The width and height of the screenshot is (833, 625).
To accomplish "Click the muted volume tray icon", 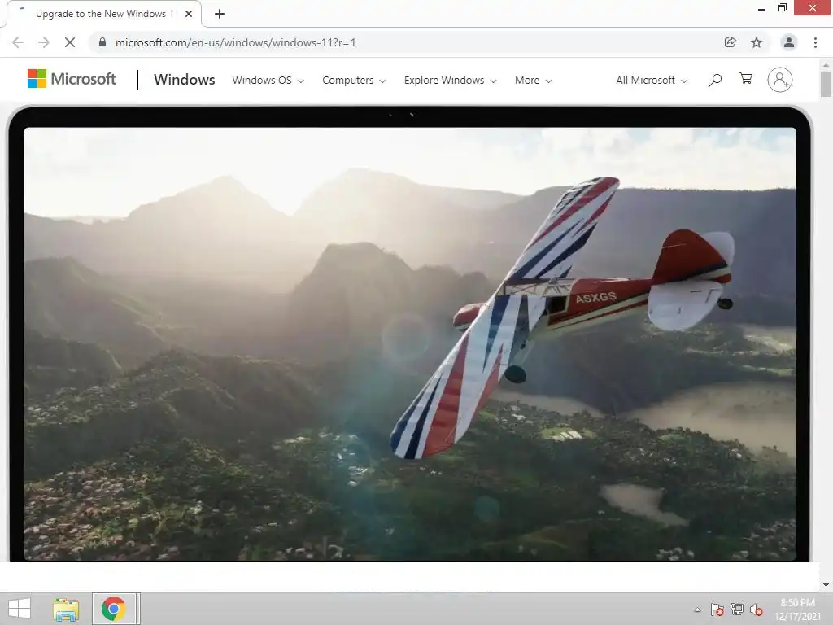I will pyautogui.click(x=757, y=610).
